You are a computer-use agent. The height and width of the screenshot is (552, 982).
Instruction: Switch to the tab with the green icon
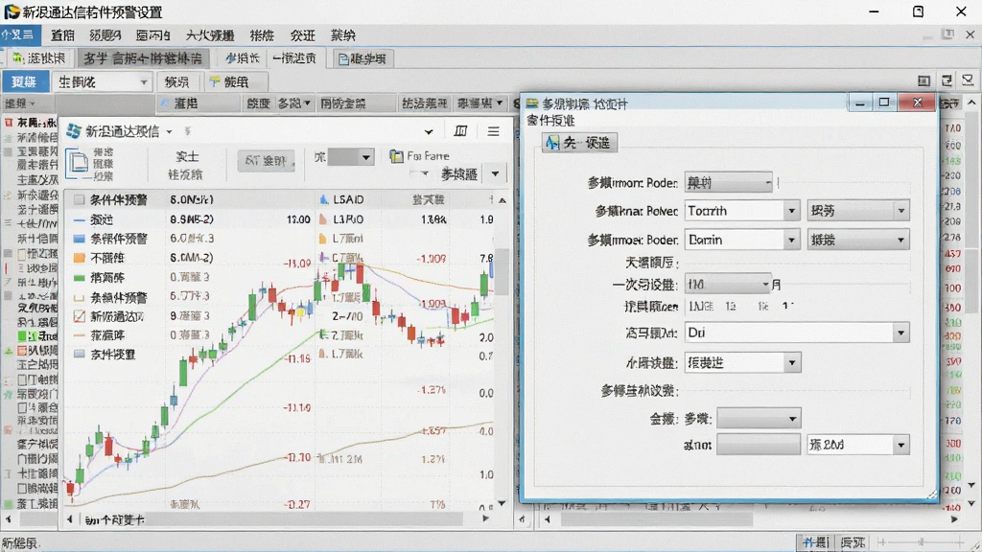point(38,58)
